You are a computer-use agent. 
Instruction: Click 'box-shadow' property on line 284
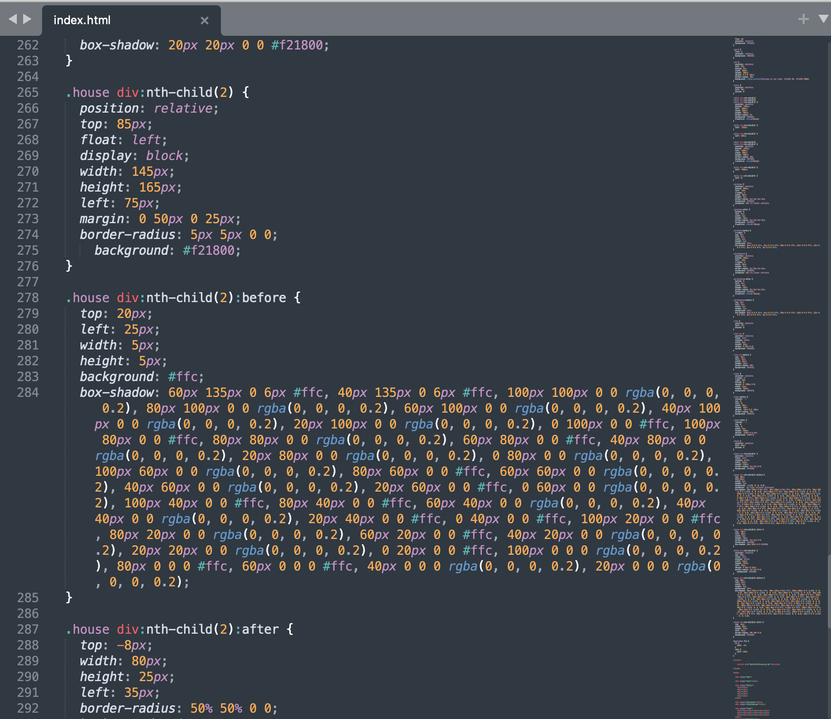(117, 393)
